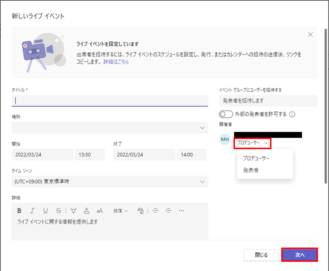This screenshot has height=271, width=329.
Task: Choose プロデューサー from the role menu
Action: coord(256,158)
